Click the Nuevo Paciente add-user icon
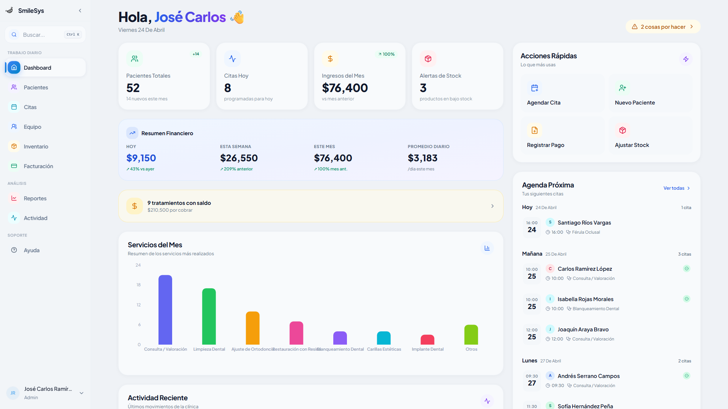Viewport: 728px width, 409px height. pyautogui.click(x=623, y=88)
